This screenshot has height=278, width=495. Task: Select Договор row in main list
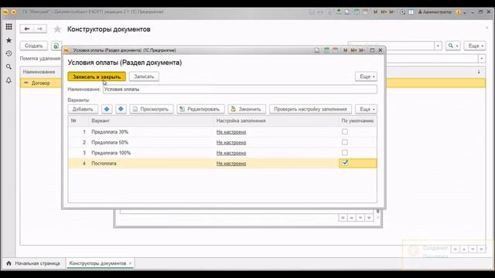[x=41, y=83]
